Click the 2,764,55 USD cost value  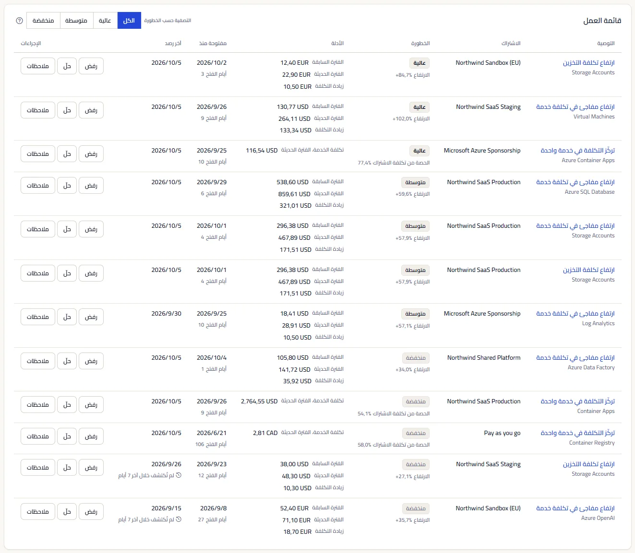click(x=259, y=401)
